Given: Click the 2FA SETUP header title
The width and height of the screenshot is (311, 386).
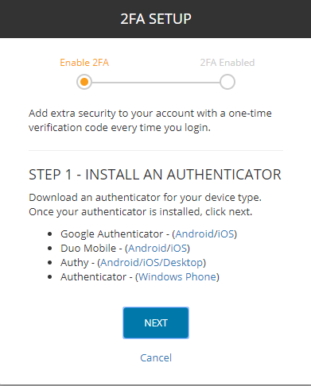Looking at the screenshot, I should tap(156, 19).
